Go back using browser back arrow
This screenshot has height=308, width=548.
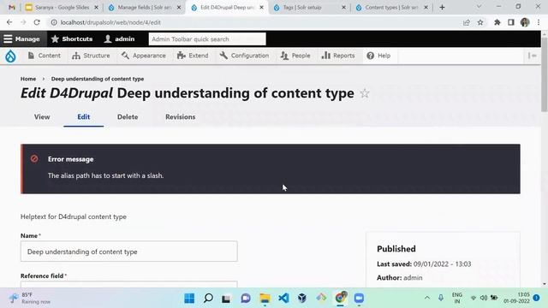point(9,22)
